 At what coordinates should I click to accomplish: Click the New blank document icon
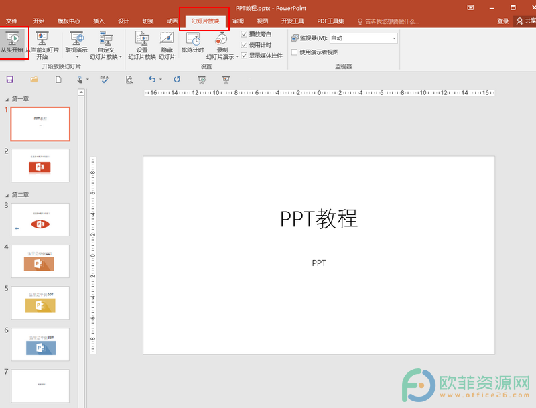(58, 80)
